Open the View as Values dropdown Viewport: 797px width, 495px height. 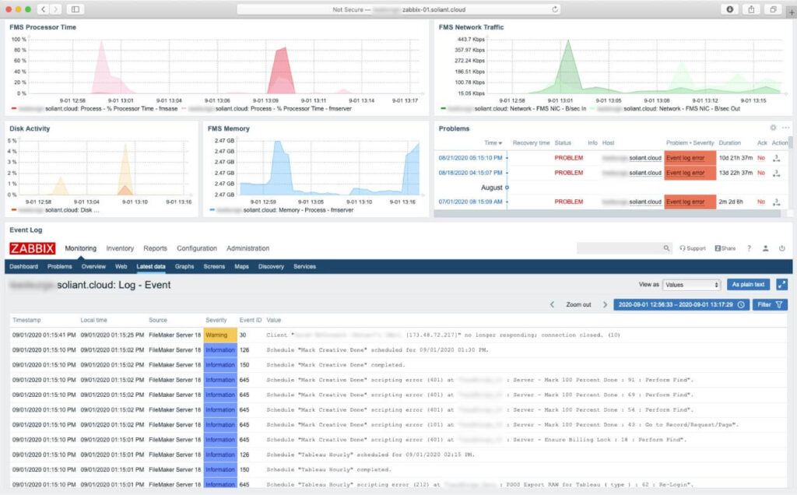(693, 284)
